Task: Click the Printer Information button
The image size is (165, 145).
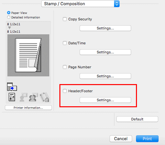Action: click(x=28, y=108)
